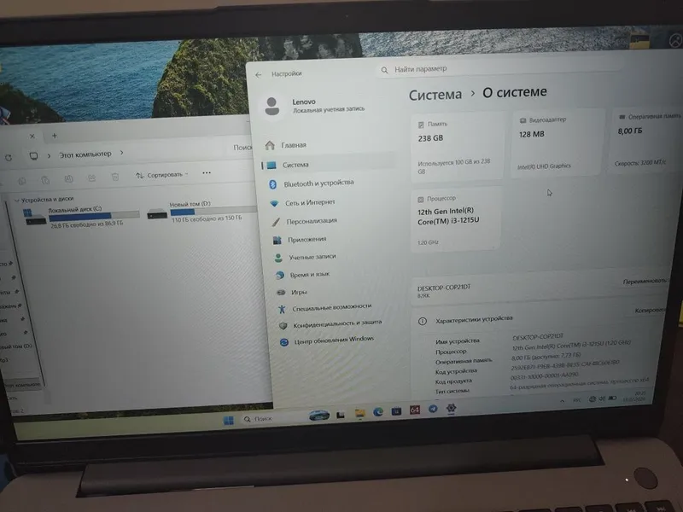The width and height of the screenshot is (683, 512).
Task: Click the Система breadcrumb link
Action: click(x=435, y=95)
